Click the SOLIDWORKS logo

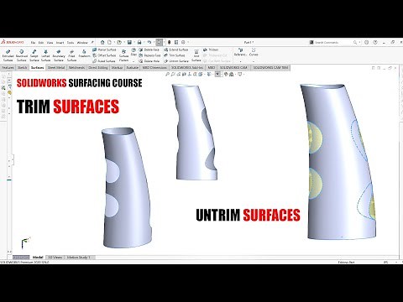pyautogui.click(x=13, y=42)
